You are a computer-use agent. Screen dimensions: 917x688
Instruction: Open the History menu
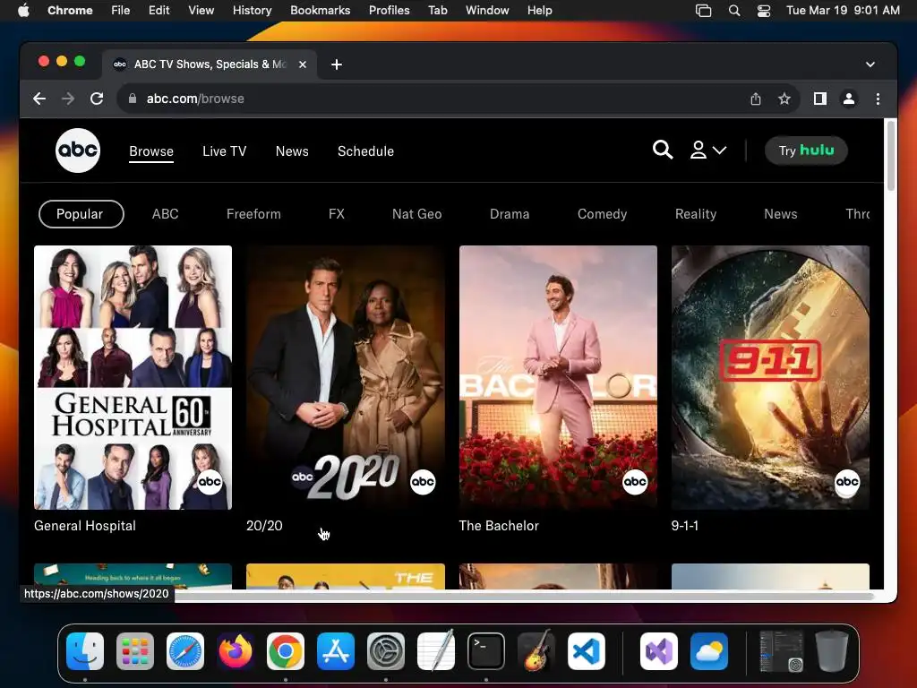[x=252, y=10]
